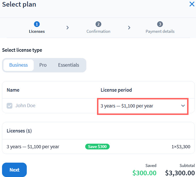This screenshot has width=196, height=177.
Task: Click the step 2 circle icon
Action: coord(98,24)
